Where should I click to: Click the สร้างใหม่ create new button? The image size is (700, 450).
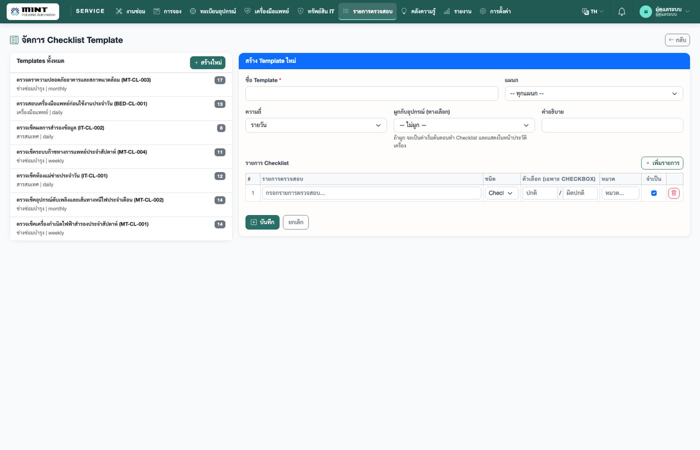(207, 62)
